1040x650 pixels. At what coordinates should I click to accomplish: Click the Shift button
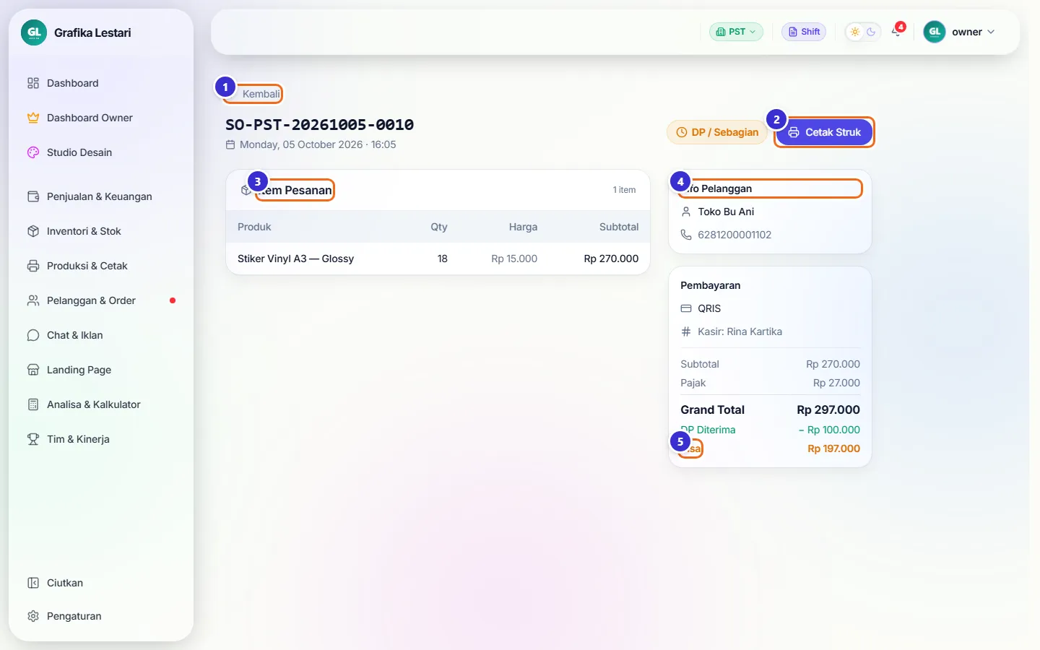point(804,32)
